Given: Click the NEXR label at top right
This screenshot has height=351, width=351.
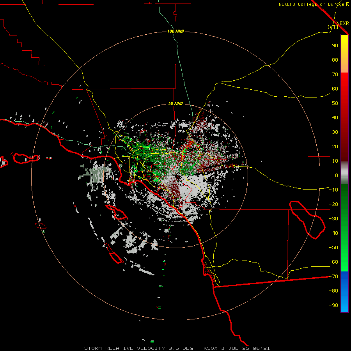Looking at the screenshot, I should coord(343,23).
